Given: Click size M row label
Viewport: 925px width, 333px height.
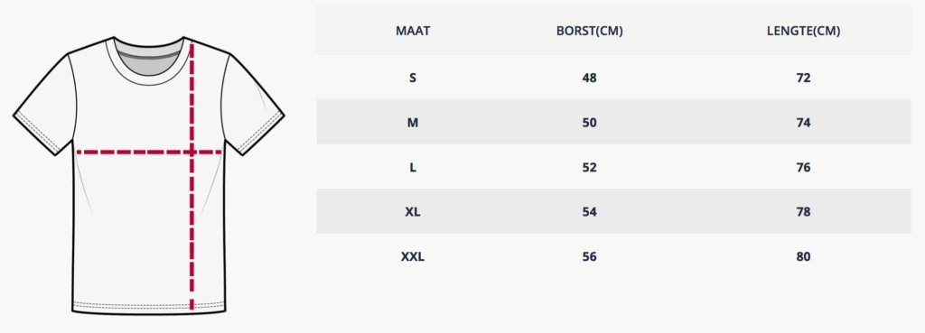Looking at the screenshot, I should tap(413, 123).
